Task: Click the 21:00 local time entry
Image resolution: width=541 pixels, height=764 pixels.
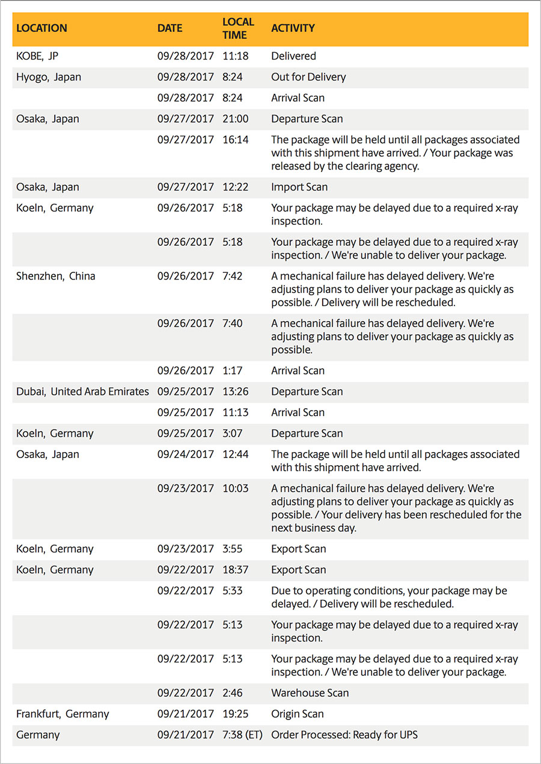Action: click(x=235, y=118)
